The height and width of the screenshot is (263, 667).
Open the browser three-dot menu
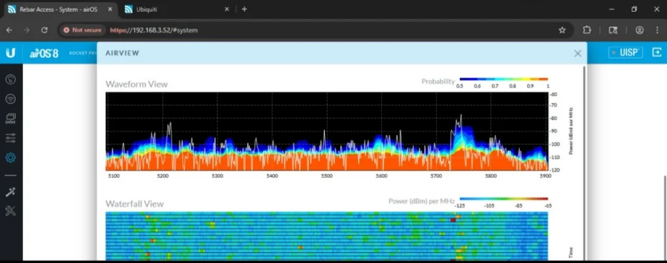(657, 30)
